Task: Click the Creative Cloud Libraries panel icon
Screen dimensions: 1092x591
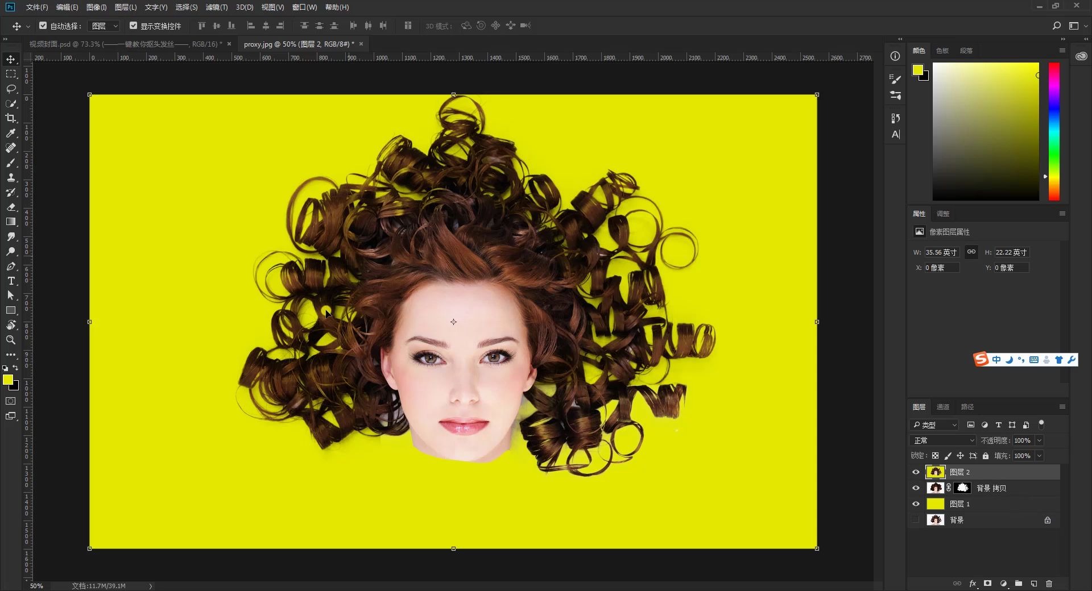Action: (x=1081, y=56)
